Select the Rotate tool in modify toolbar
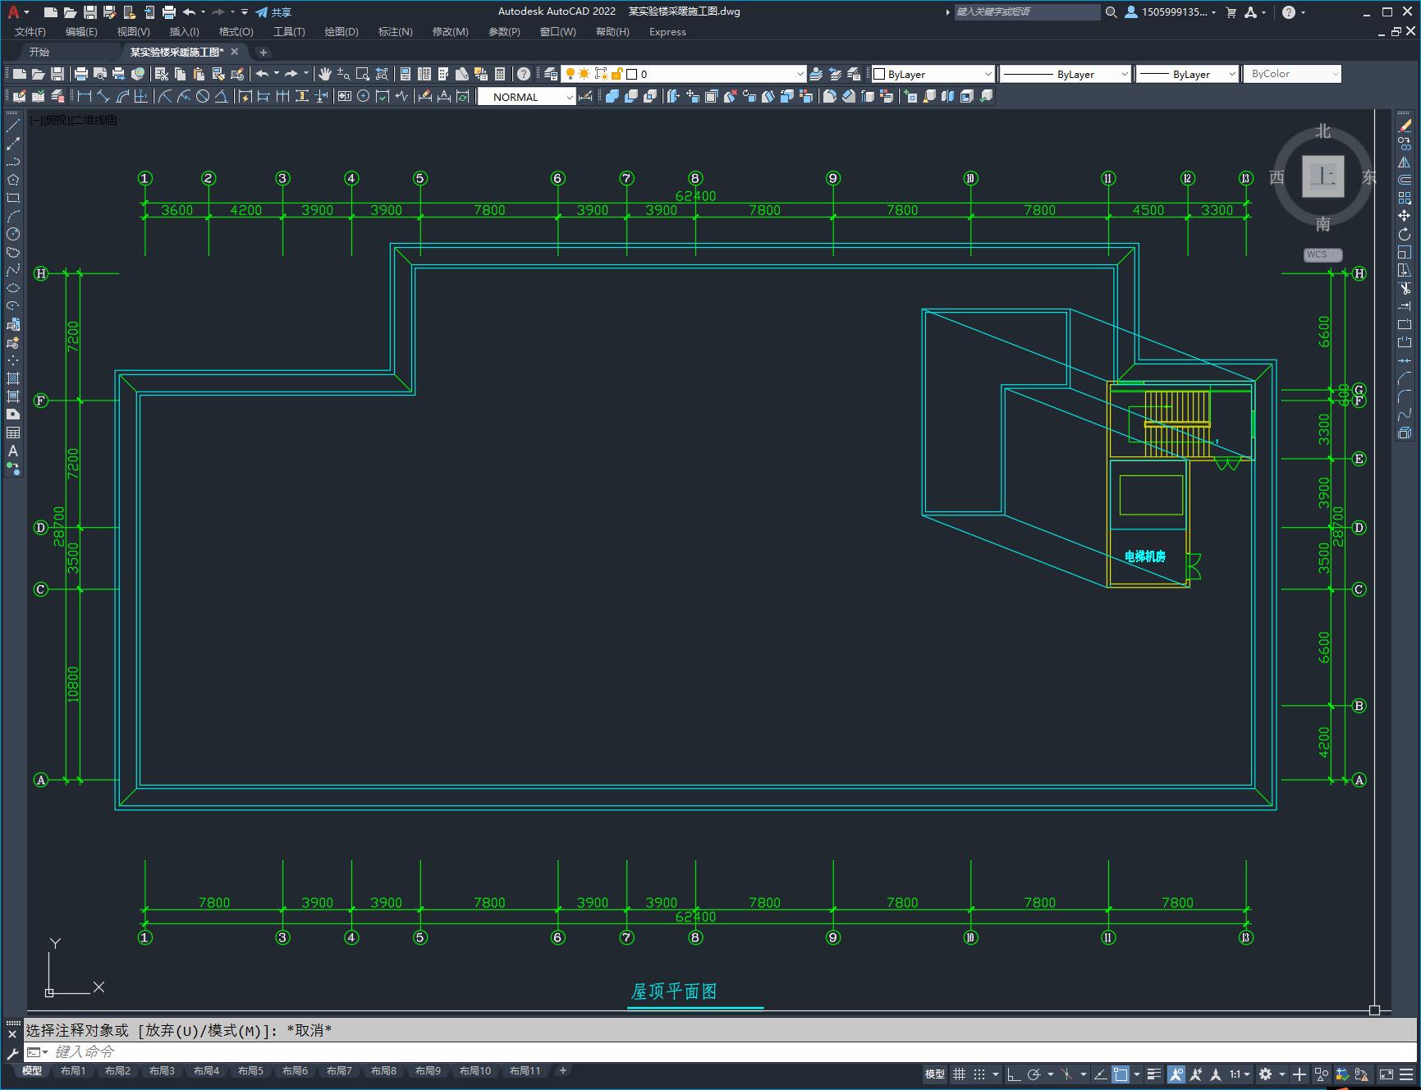 (x=1405, y=234)
